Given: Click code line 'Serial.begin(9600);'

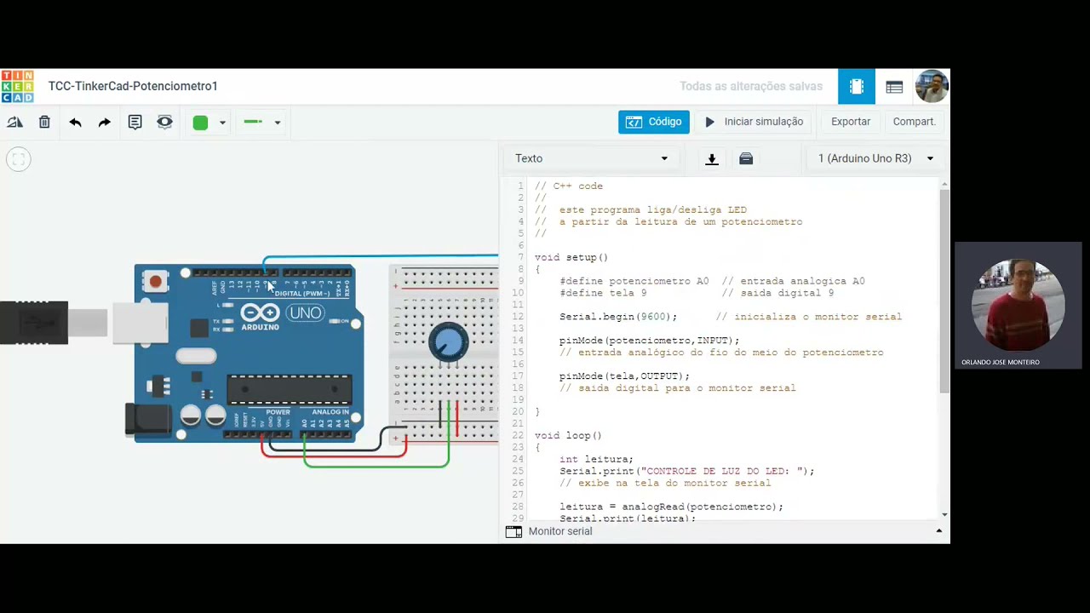Looking at the screenshot, I should click(x=618, y=317).
